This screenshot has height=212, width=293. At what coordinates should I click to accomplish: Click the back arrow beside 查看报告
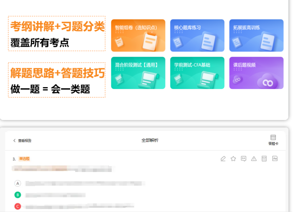[x=14, y=140]
